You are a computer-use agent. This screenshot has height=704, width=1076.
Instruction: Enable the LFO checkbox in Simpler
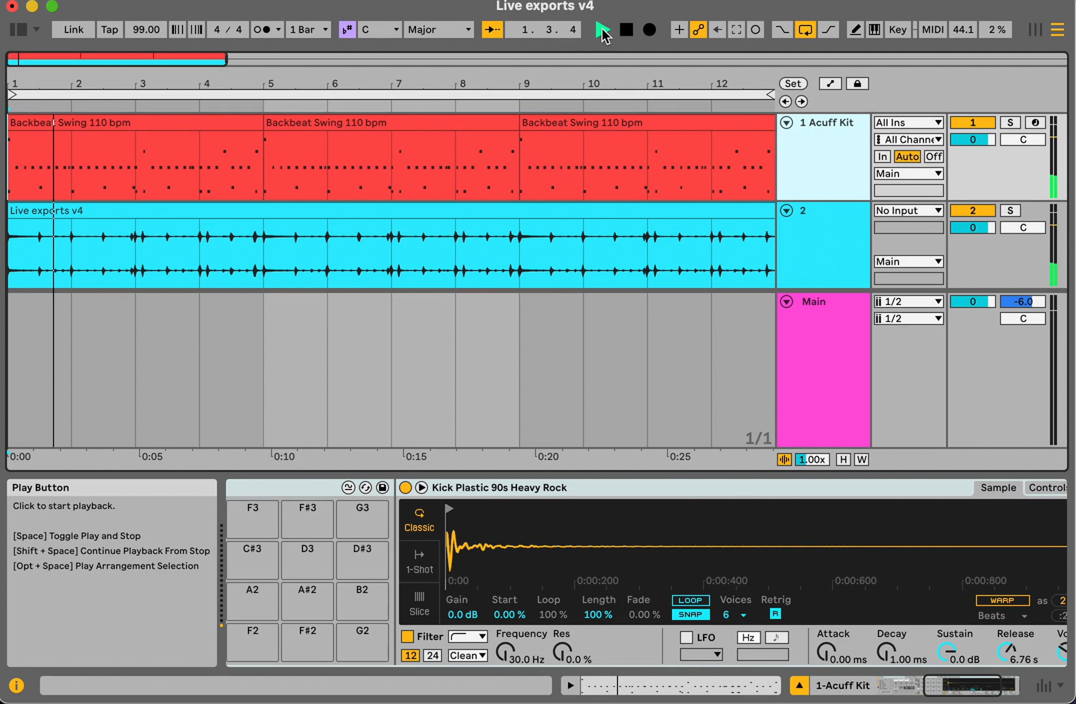686,637
